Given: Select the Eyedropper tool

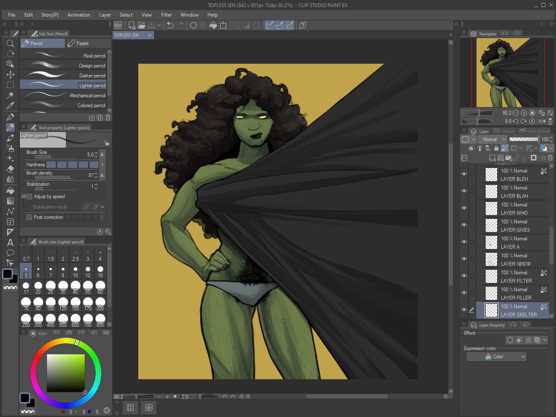Looking at the screenshot, I should (10, 105).
